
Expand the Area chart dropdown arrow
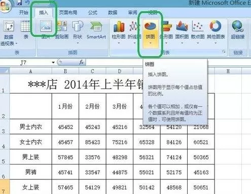[182, 43]
